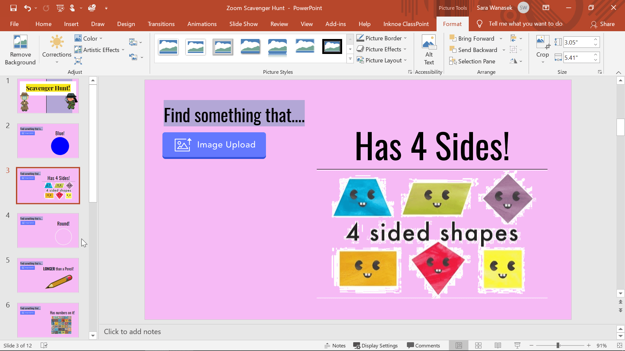Collapse the ribbon with the chevron
Viewport: 625px width, 351px height.
coord(618,72)
